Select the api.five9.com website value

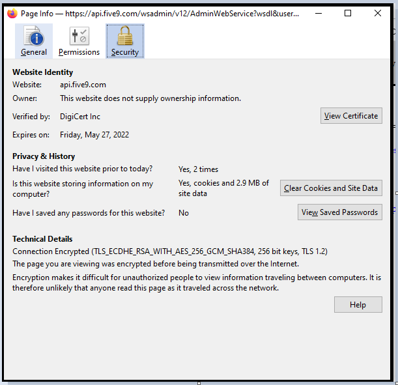click(83, 85)
